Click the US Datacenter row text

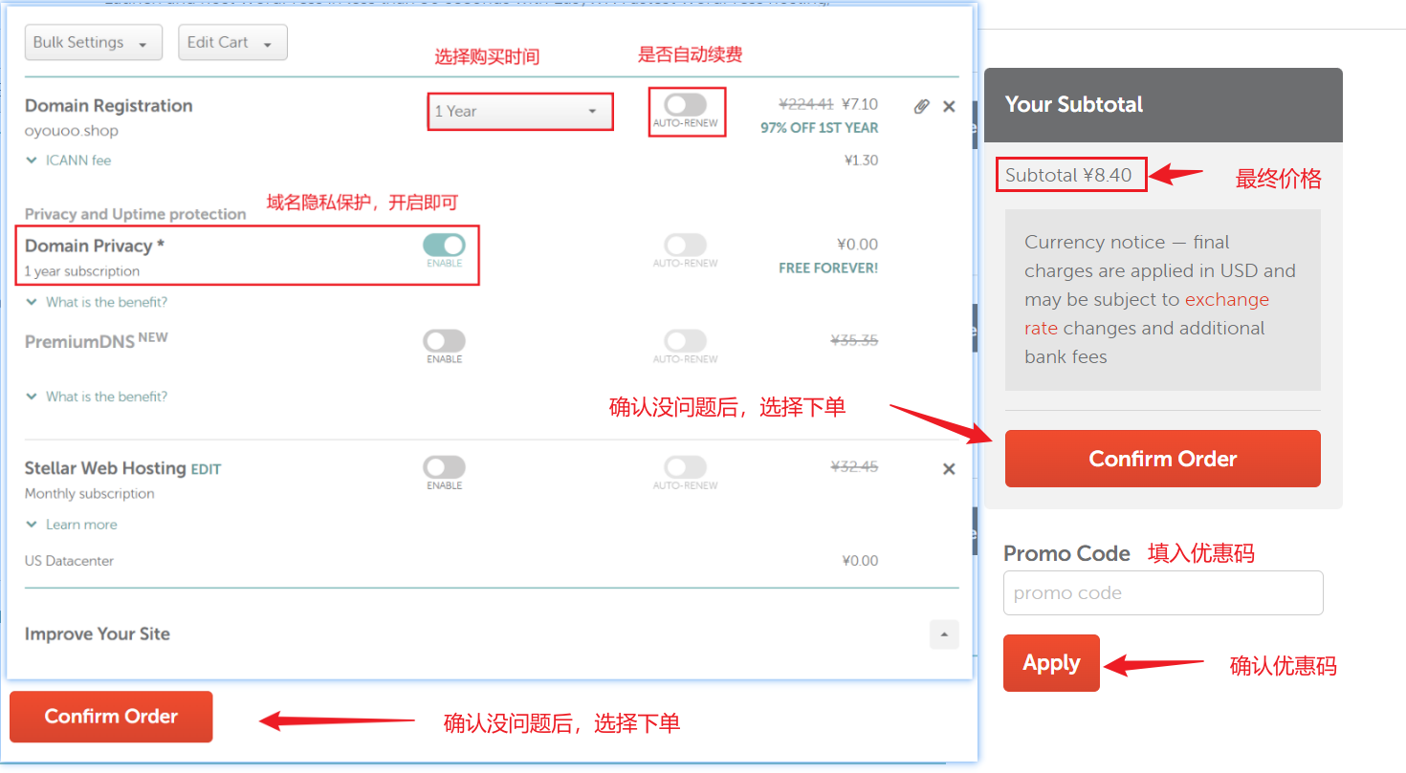[x=69, y=561]
